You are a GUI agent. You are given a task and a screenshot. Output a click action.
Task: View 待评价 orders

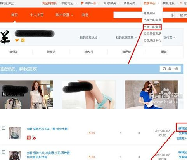click(126, 52)
